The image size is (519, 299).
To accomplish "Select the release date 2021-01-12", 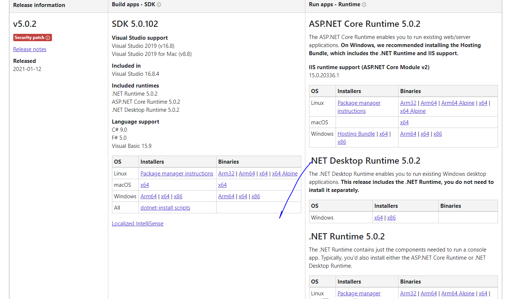I will click(x=27, y=69).
